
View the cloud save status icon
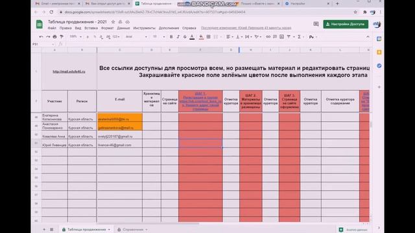[x=127, y=22]
